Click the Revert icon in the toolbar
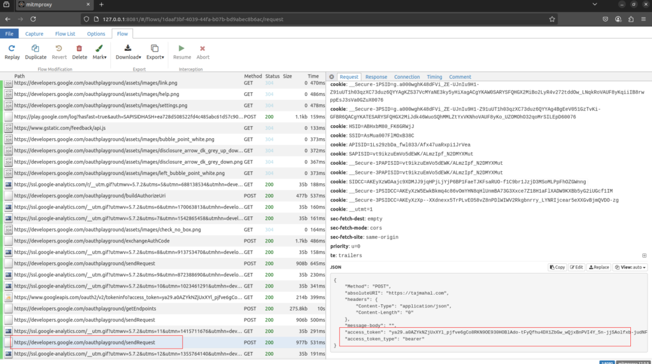 [x=59, y=52]
